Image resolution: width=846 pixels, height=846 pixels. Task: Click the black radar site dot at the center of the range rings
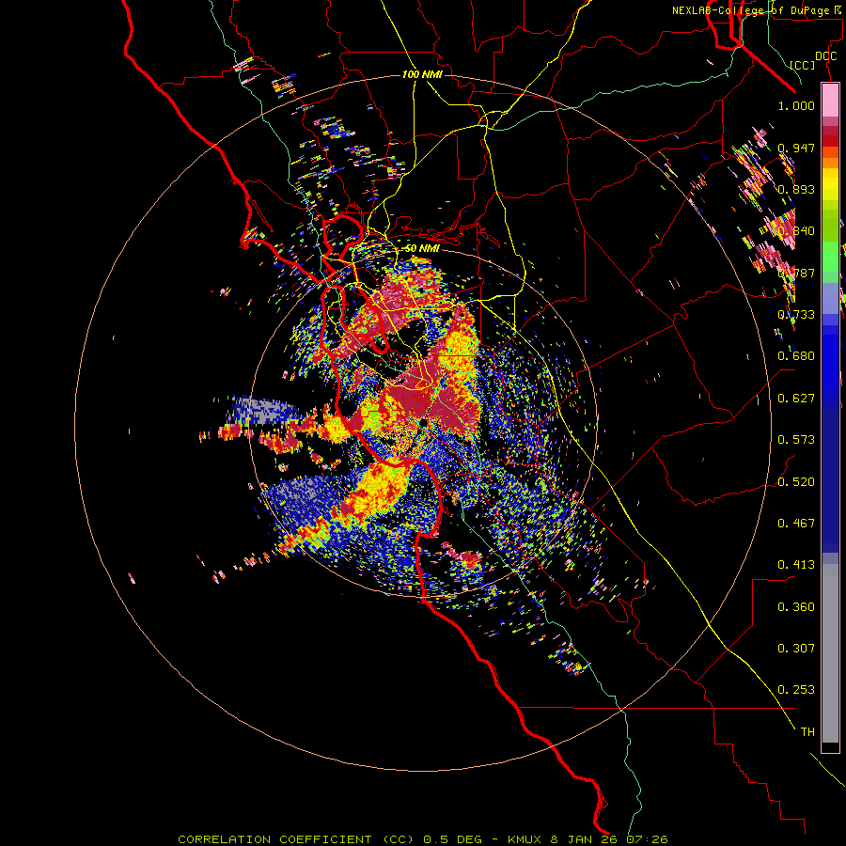(424, 422)
